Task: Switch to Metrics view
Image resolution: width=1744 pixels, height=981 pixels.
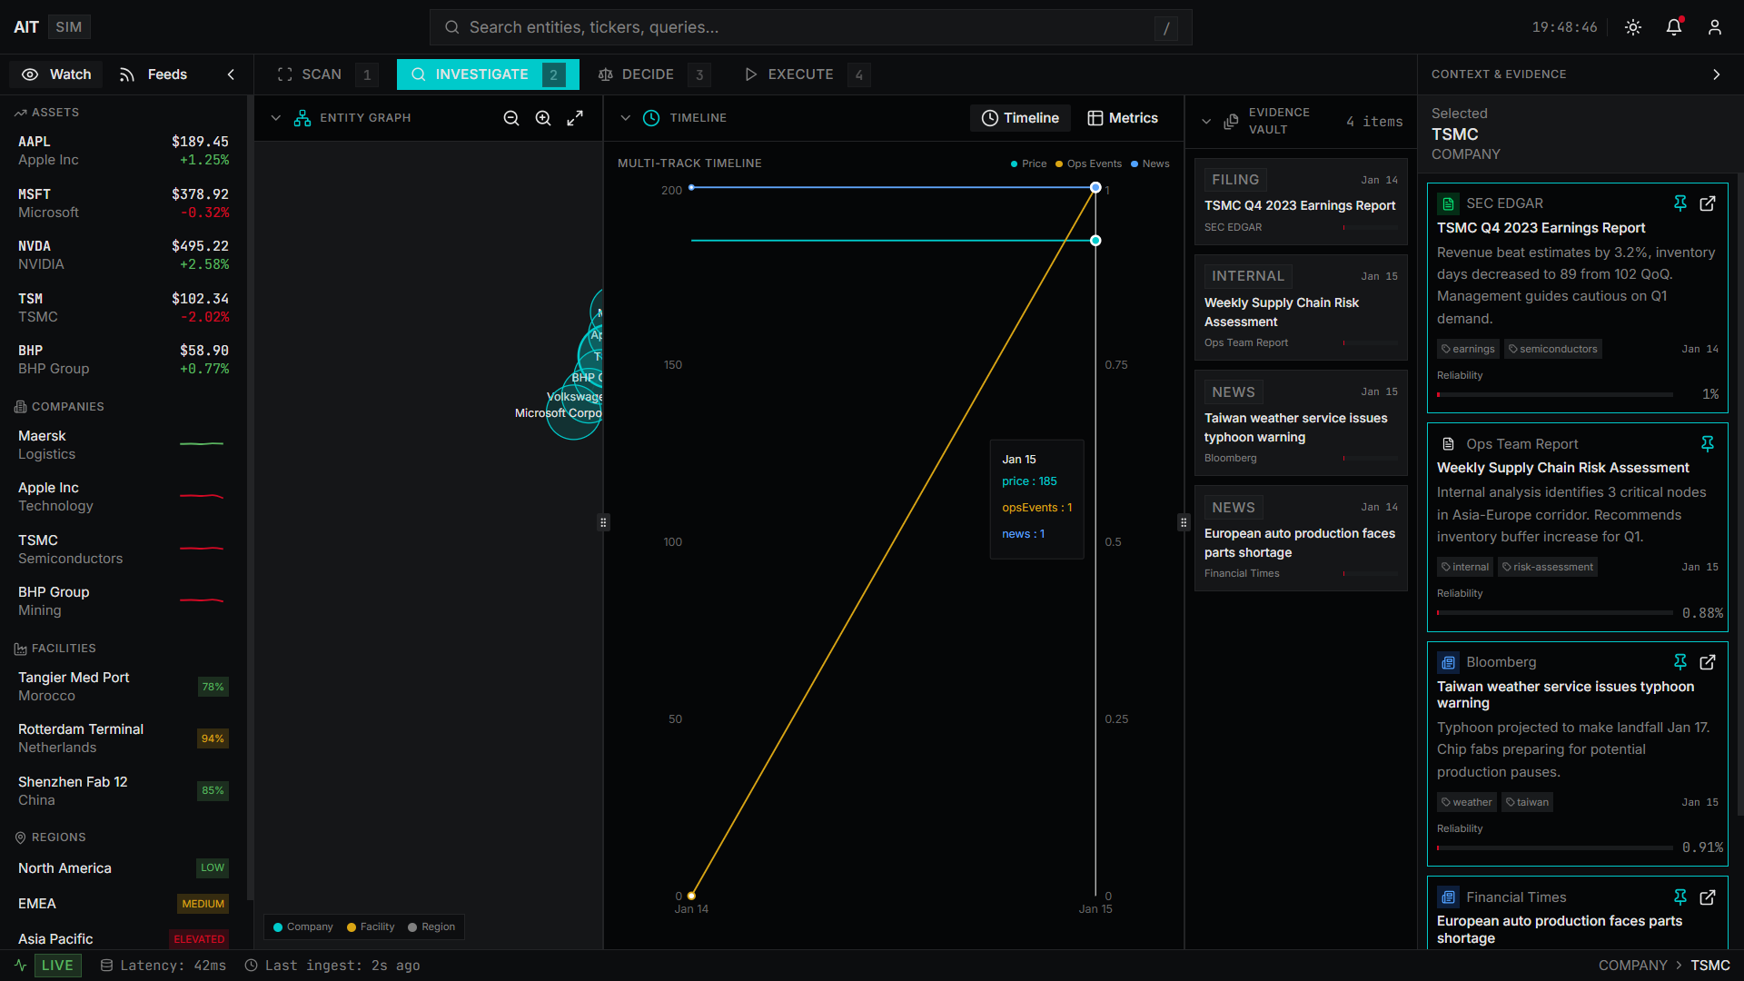Action: click(x=1123, y=118)
